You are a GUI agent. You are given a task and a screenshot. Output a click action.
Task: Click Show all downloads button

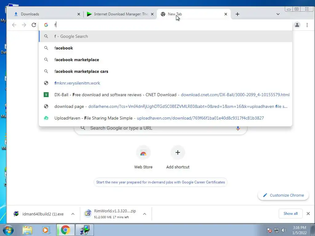[x=290, y=214]
